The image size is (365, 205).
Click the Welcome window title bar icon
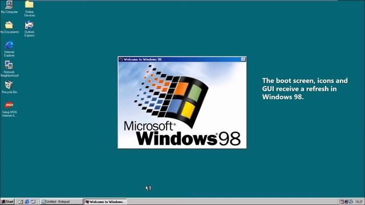click(121, 59)
